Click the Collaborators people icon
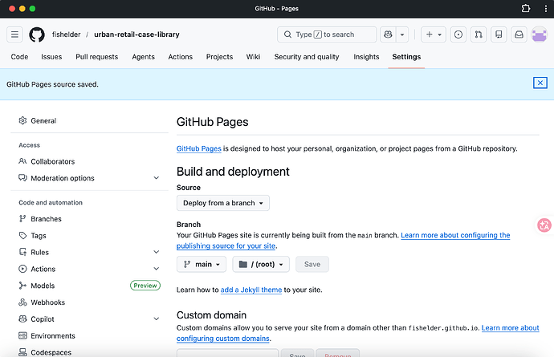The image size is (554, 357). click(x=22, y=161)
